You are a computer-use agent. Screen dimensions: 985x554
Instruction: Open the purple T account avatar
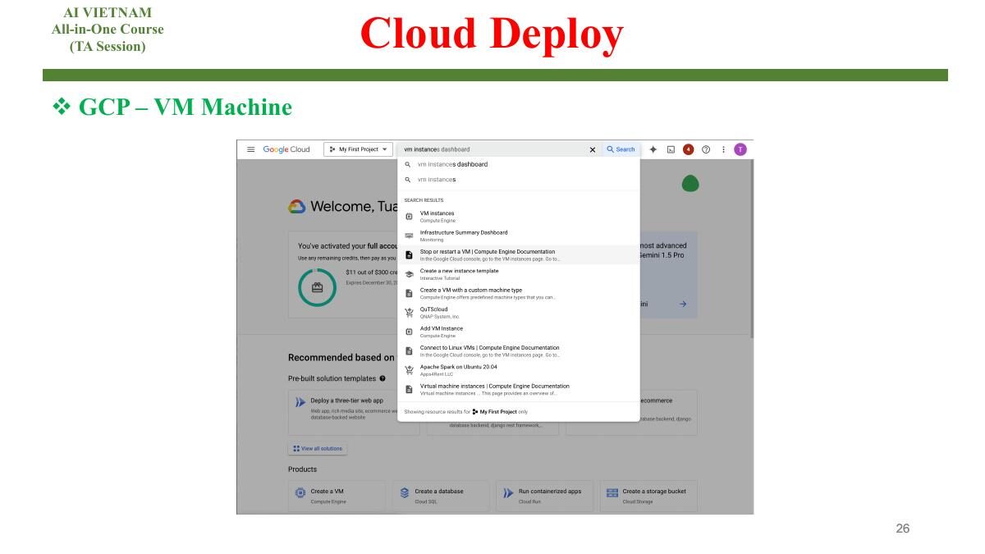(740, 149)
